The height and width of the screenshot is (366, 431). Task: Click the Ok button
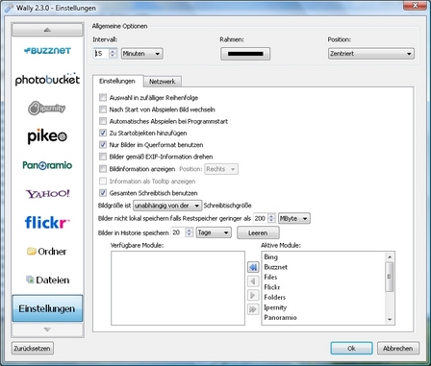click(351, 348)
